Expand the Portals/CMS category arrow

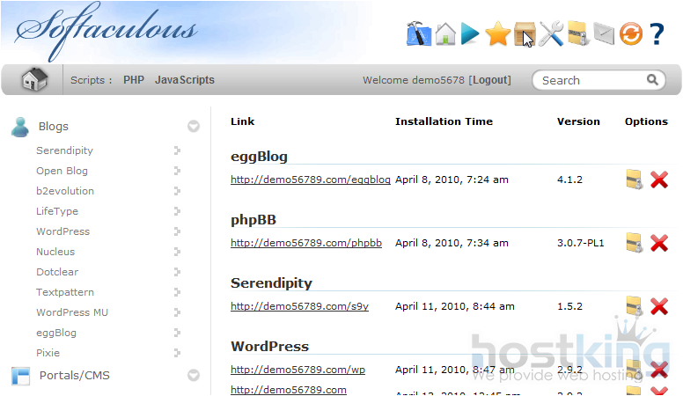pos(194,376)
